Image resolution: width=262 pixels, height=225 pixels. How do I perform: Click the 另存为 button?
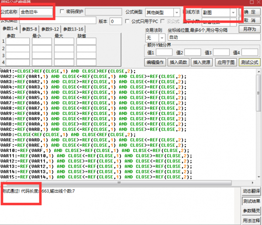[x=249, y=29]
